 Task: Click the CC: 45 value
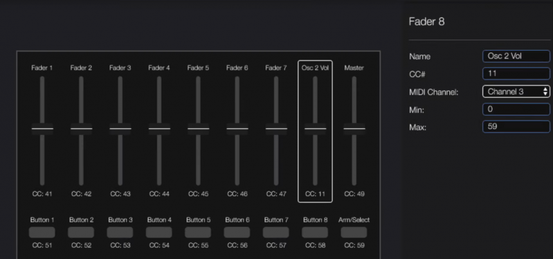click(198, 194)
